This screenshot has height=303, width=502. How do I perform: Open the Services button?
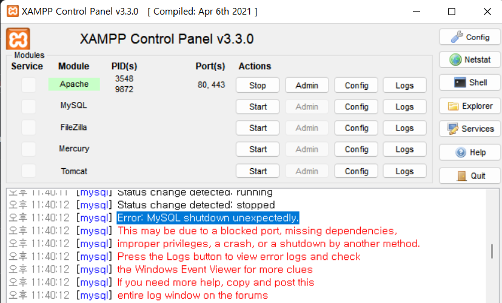[x=470, y=129]
